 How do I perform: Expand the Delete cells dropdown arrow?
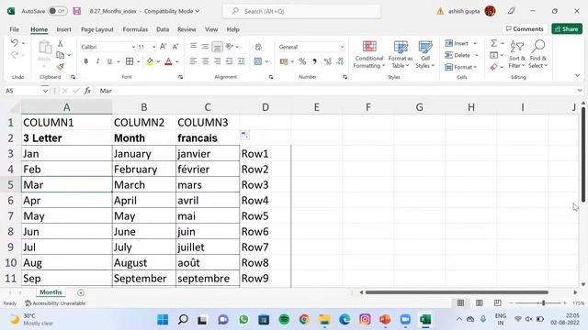click(x=477, y=55)
